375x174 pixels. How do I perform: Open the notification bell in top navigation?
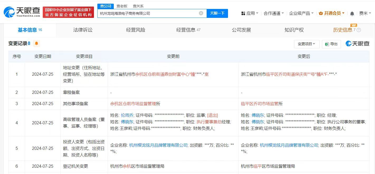tap(352, 13)
